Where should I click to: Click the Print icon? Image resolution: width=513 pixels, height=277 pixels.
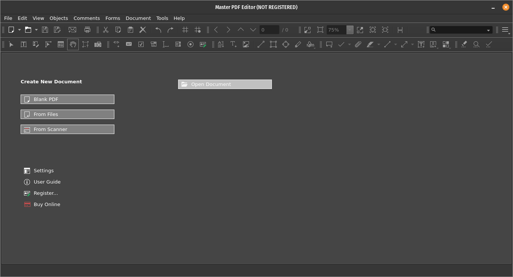(x=87, y=30)
